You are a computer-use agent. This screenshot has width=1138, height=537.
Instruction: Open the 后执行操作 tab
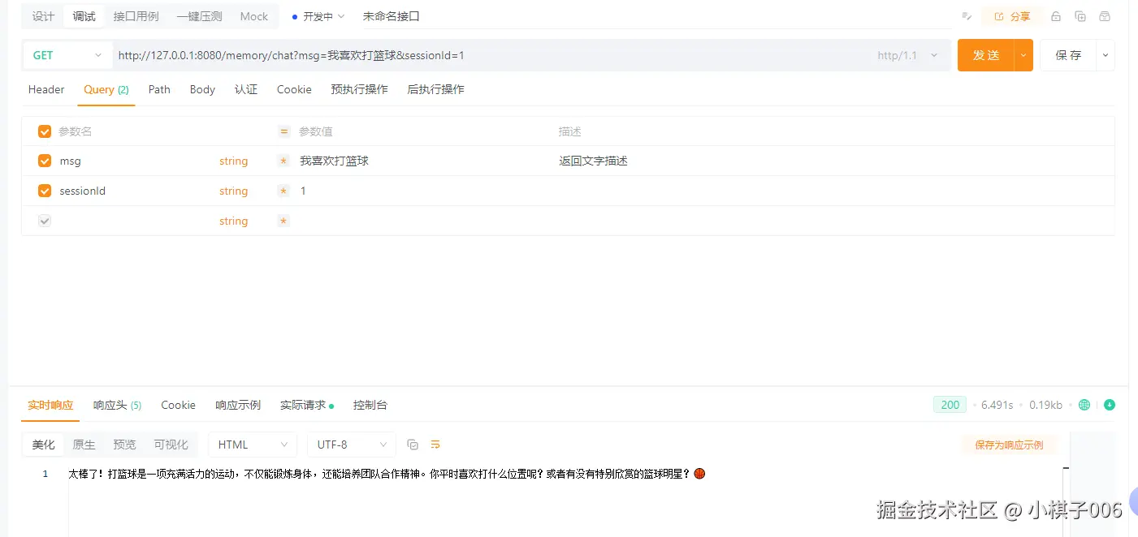pos(435,89)
